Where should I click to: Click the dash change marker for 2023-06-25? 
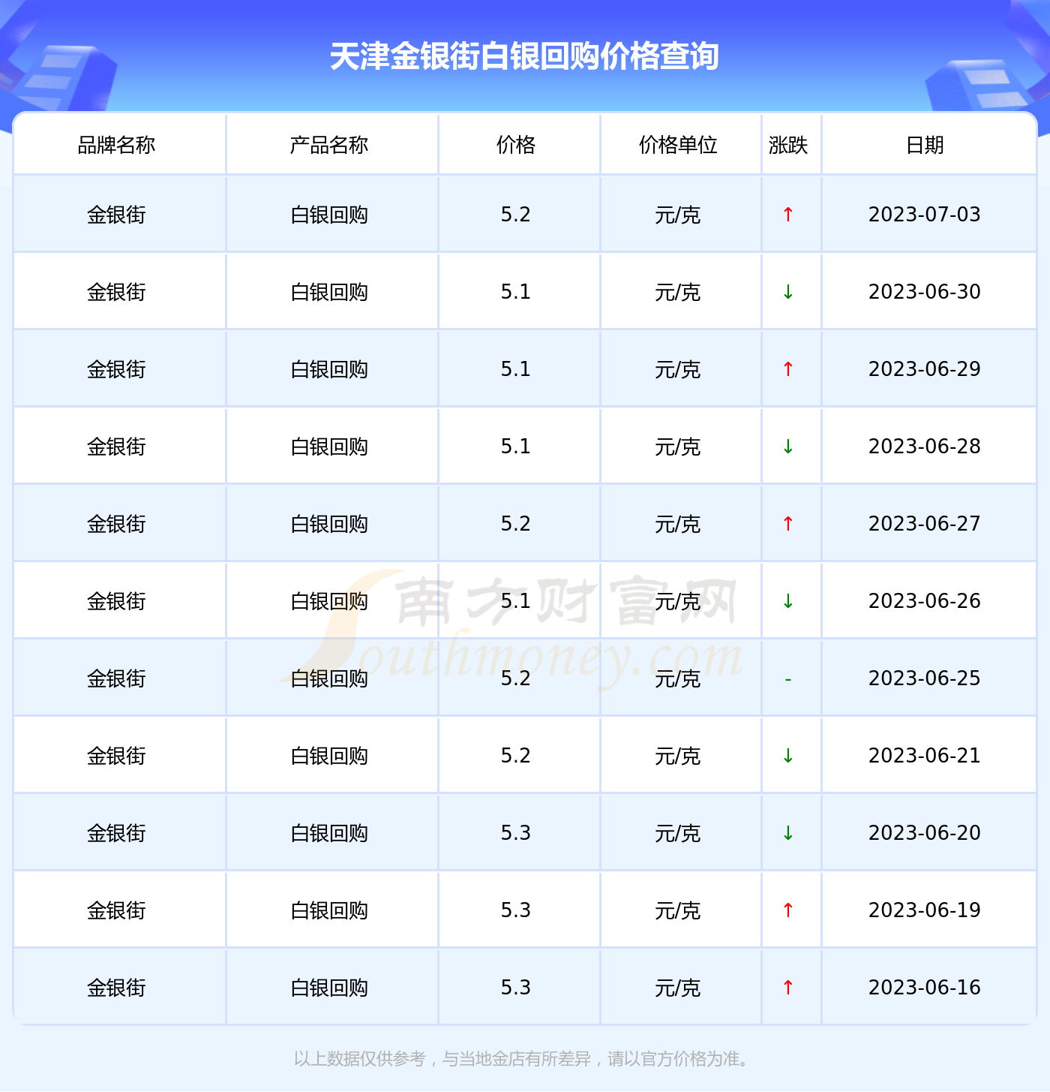coord(788,679)
